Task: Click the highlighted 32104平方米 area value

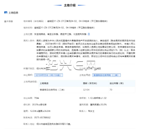Action: point(49,75)
